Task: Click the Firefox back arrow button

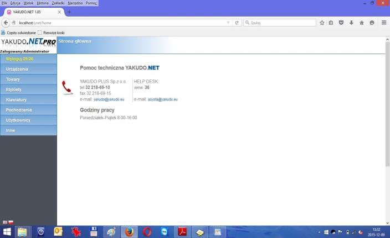Action: 6,23
